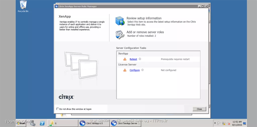Click the Add or remove roles wrench icon
Viewport: 257px width, 127px height.
[120, 34]
